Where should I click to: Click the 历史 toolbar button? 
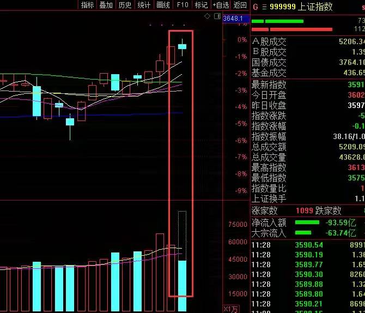pos(125,5)
